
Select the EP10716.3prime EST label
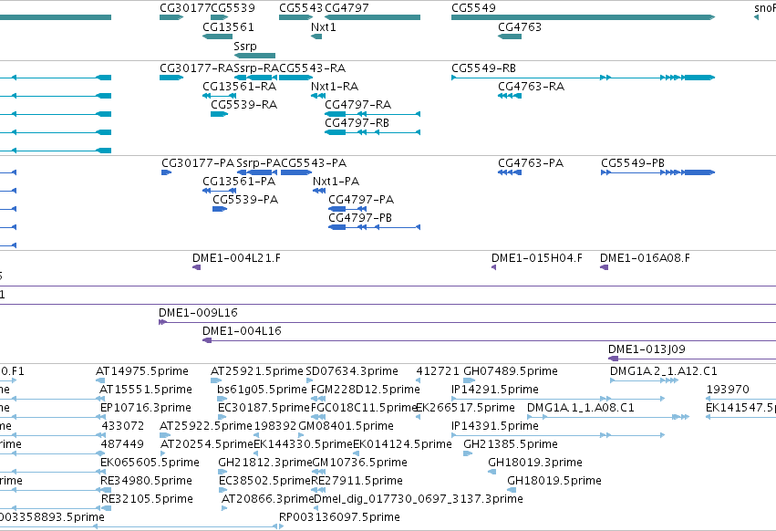tap(146, 408)
